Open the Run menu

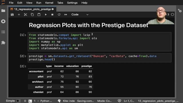pos(39,3)
